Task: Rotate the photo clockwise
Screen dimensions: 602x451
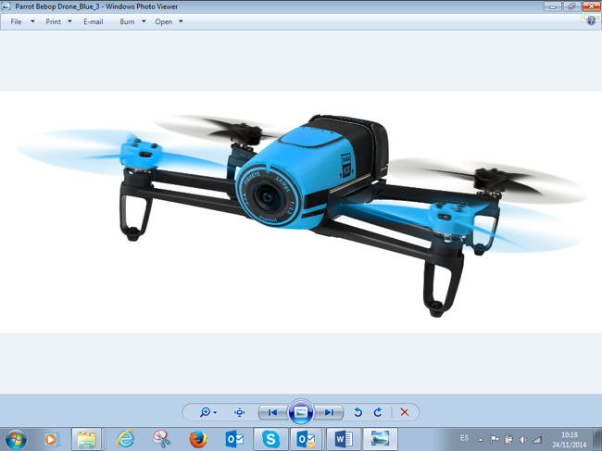Action: [x=378, y=413]
